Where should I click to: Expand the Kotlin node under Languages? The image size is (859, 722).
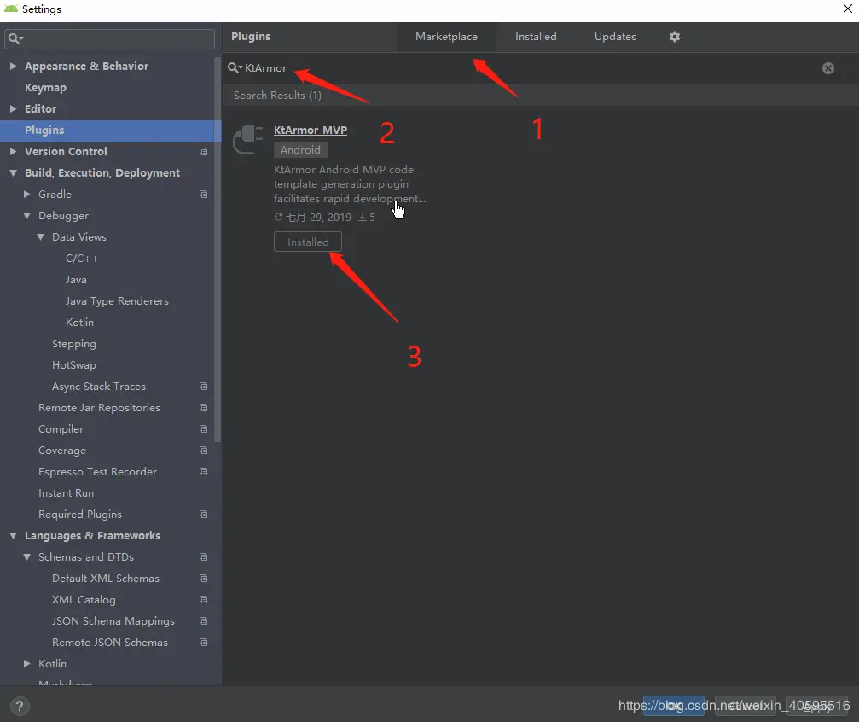(26, 664)
